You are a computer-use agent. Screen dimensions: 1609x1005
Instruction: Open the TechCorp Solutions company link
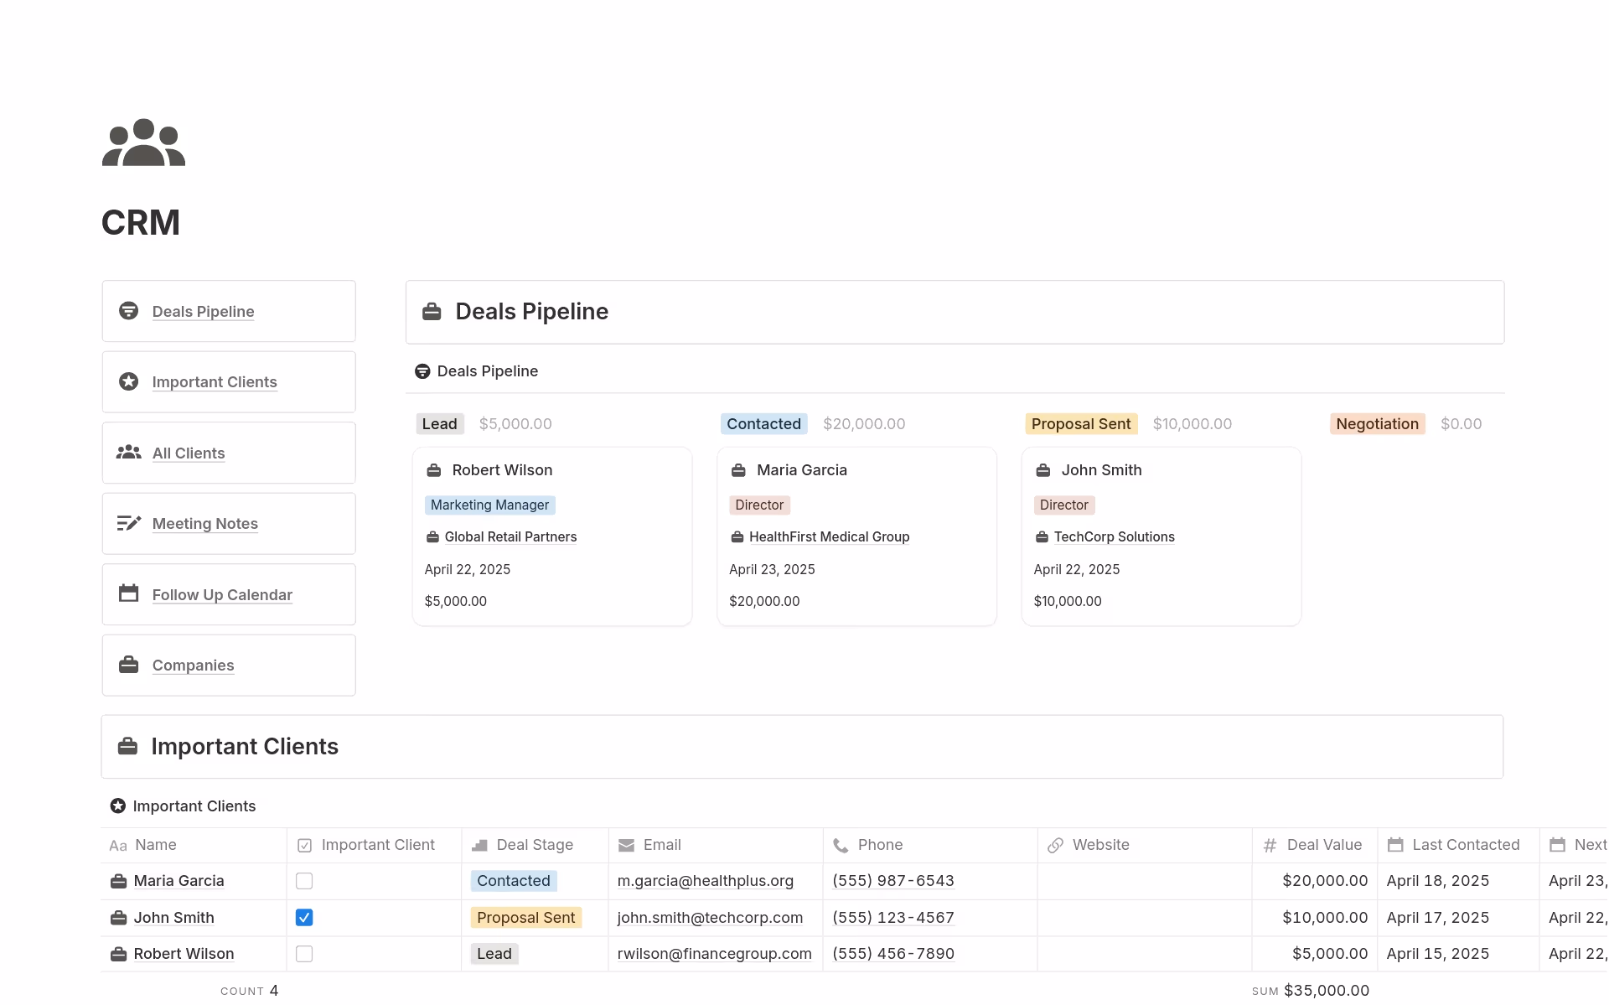click(x=1113, y=537)
